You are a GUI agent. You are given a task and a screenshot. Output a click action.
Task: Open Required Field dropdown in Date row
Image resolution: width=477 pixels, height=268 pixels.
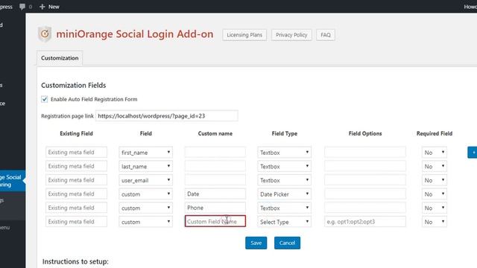click(x=434, y=194)
